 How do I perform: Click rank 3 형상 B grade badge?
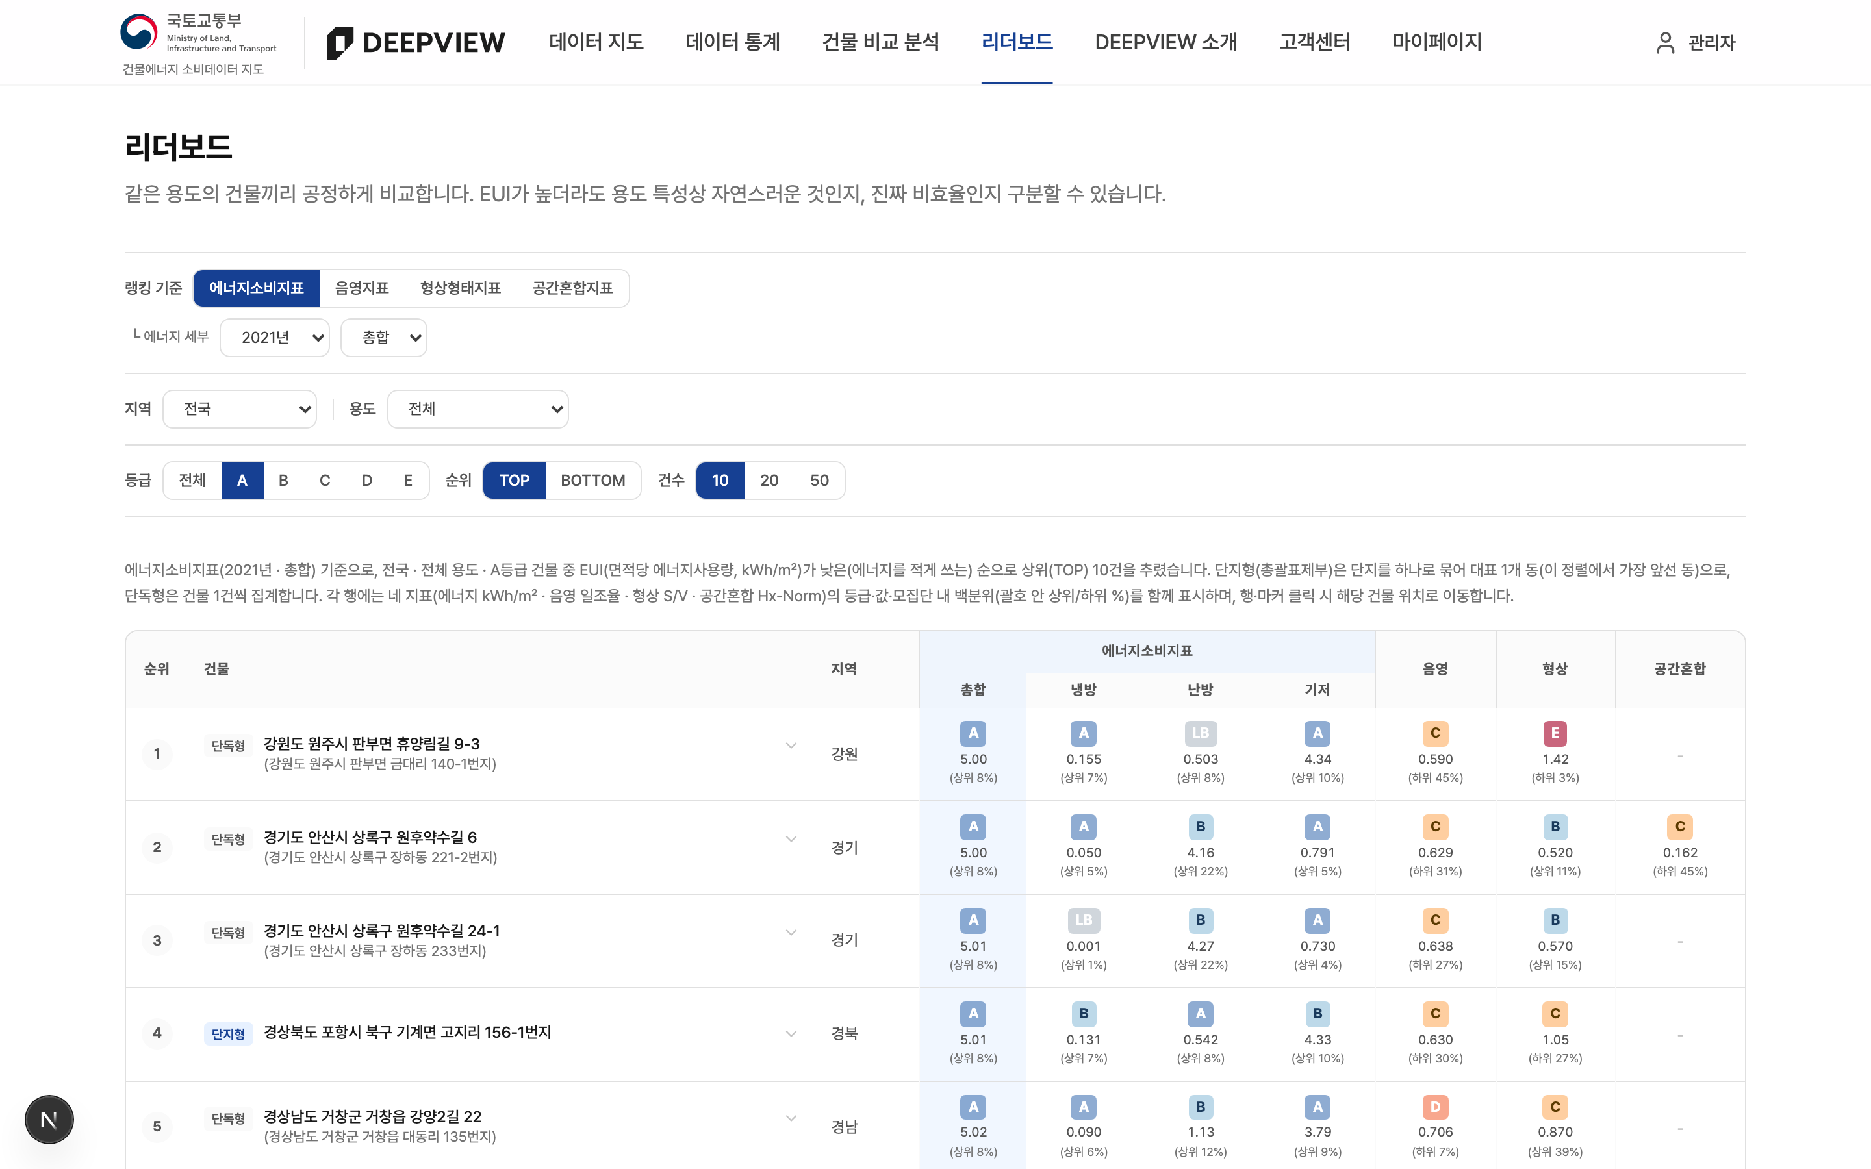pyautogui.click(x=1555, y=920)
